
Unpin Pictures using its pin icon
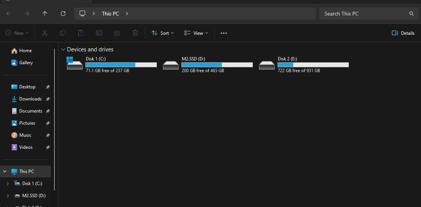48,123
